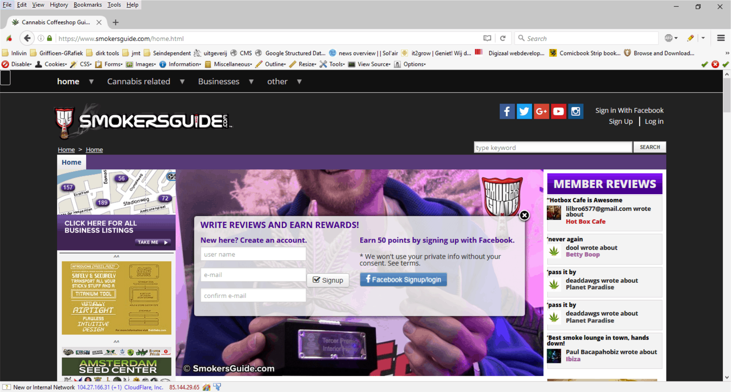This screenshot has width=731, height=392.
Task: Click the browser back arrow
Action: pos(27,38)
